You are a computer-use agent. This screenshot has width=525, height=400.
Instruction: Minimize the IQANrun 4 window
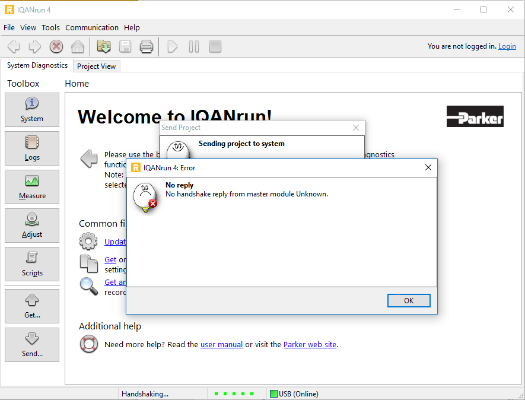point(457,9)
